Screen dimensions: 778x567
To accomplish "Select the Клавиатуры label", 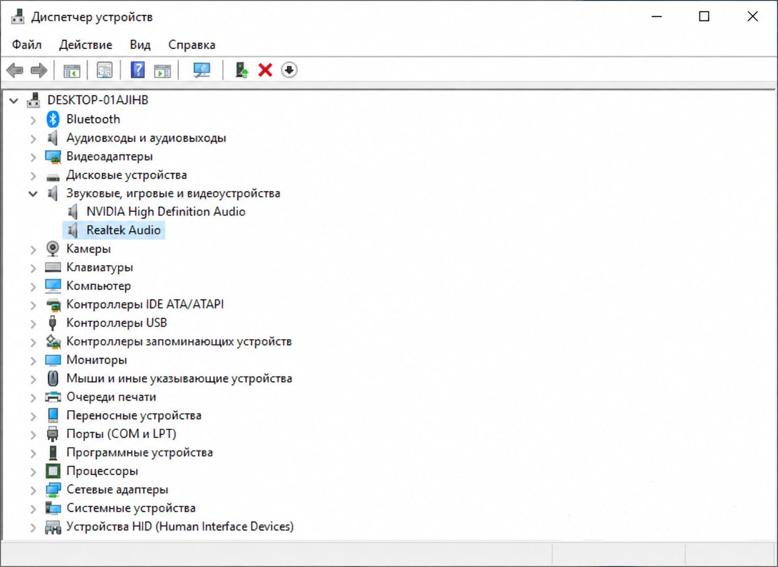I will tap(100, 267).
